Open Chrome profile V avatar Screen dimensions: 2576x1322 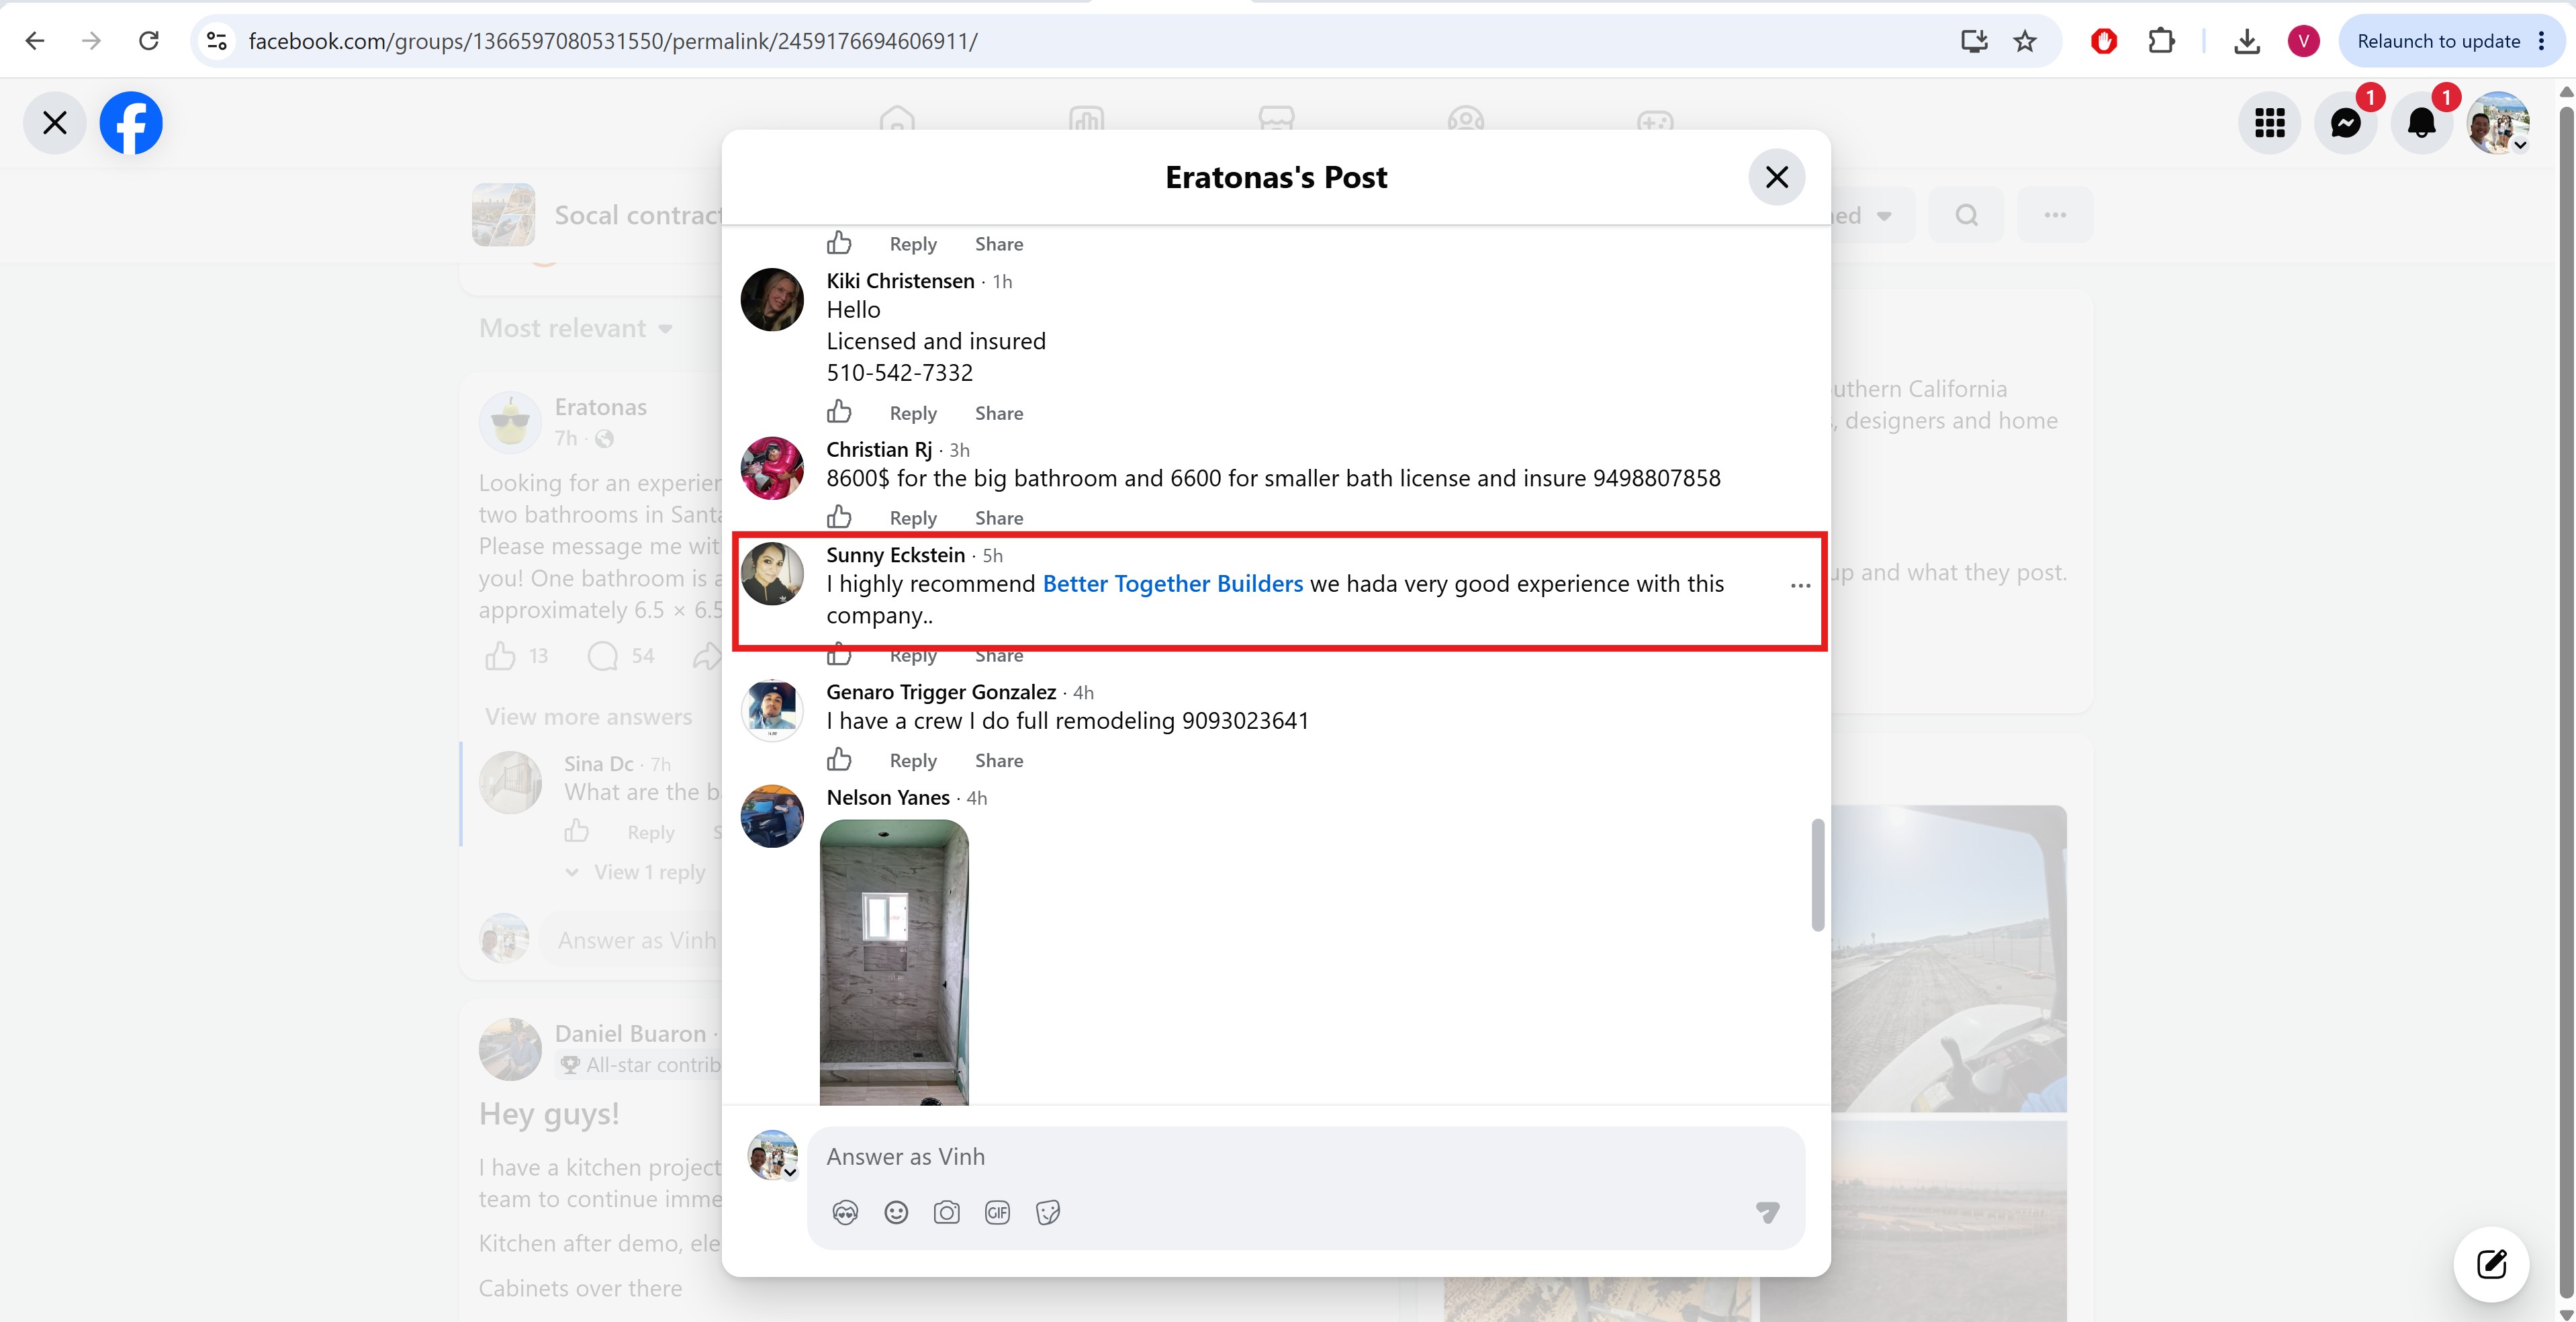pyautogui.click(x=2304, y=41)
